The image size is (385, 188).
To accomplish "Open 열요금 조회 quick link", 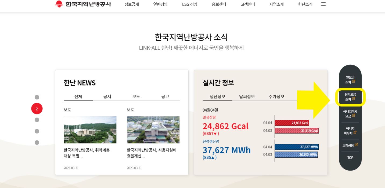I will [x=350, y=80].
